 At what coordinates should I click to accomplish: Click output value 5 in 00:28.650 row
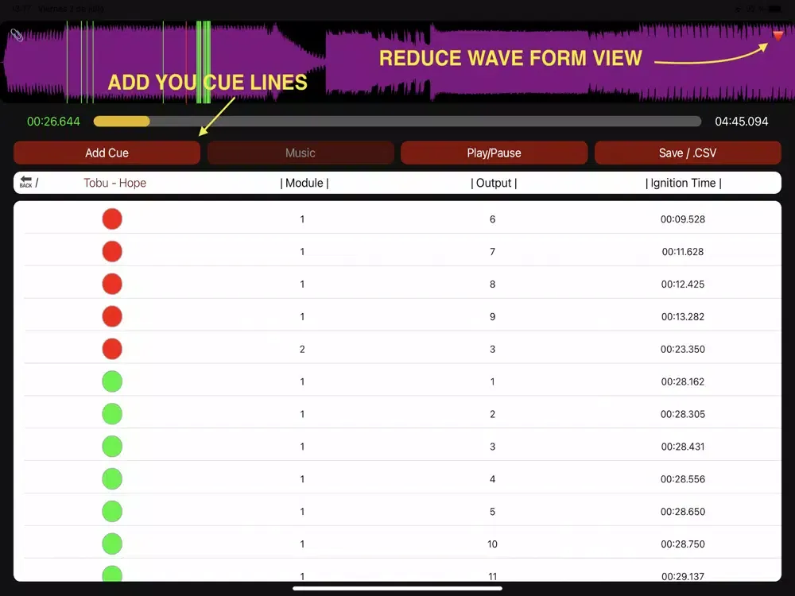click(492, 511)
